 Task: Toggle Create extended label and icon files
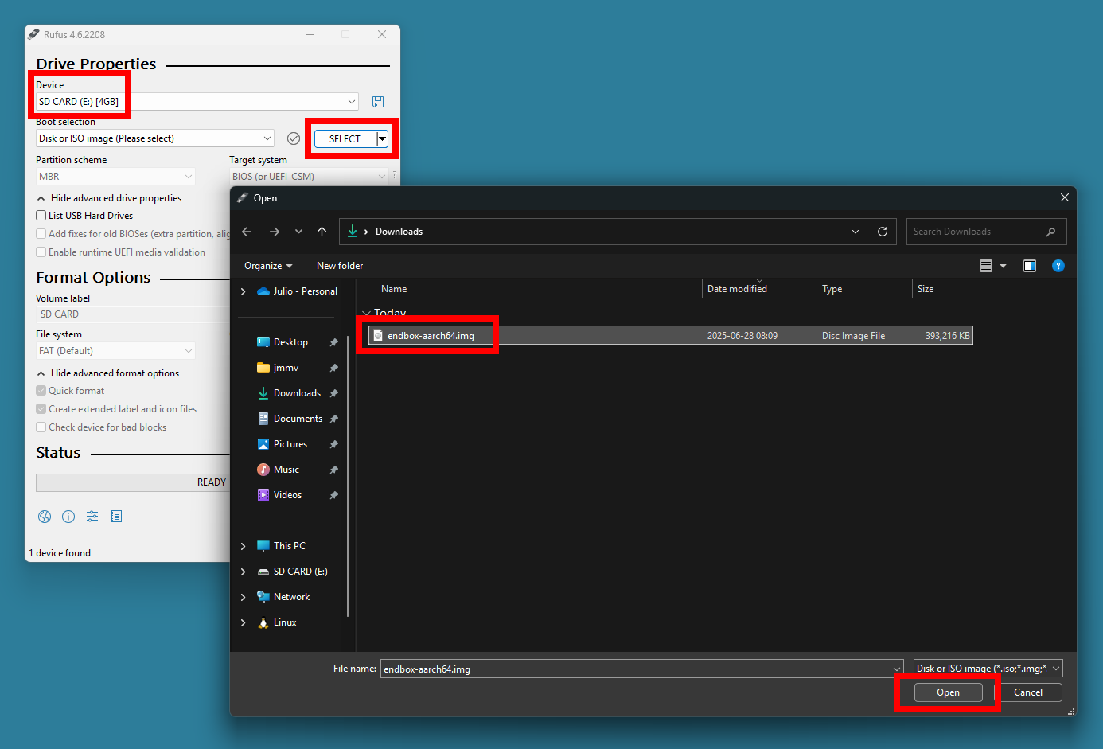(x=41, y=409)
